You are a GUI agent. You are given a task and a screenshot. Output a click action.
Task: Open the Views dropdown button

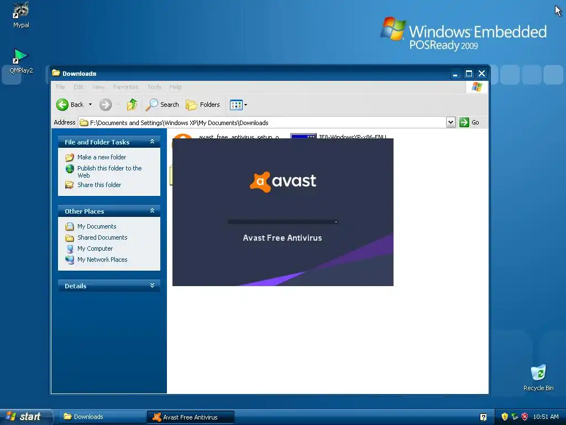239,105
